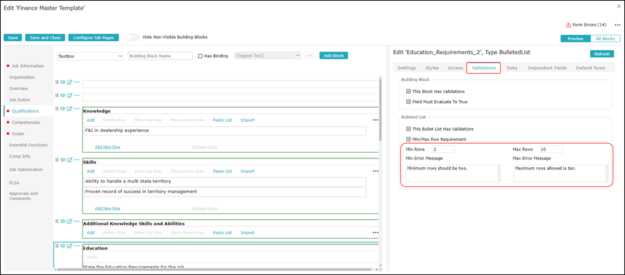Image resolution: width=625 pixels, height=275 pixels.
Task: Select Preview view mode
Action: [x=575, y=39]
